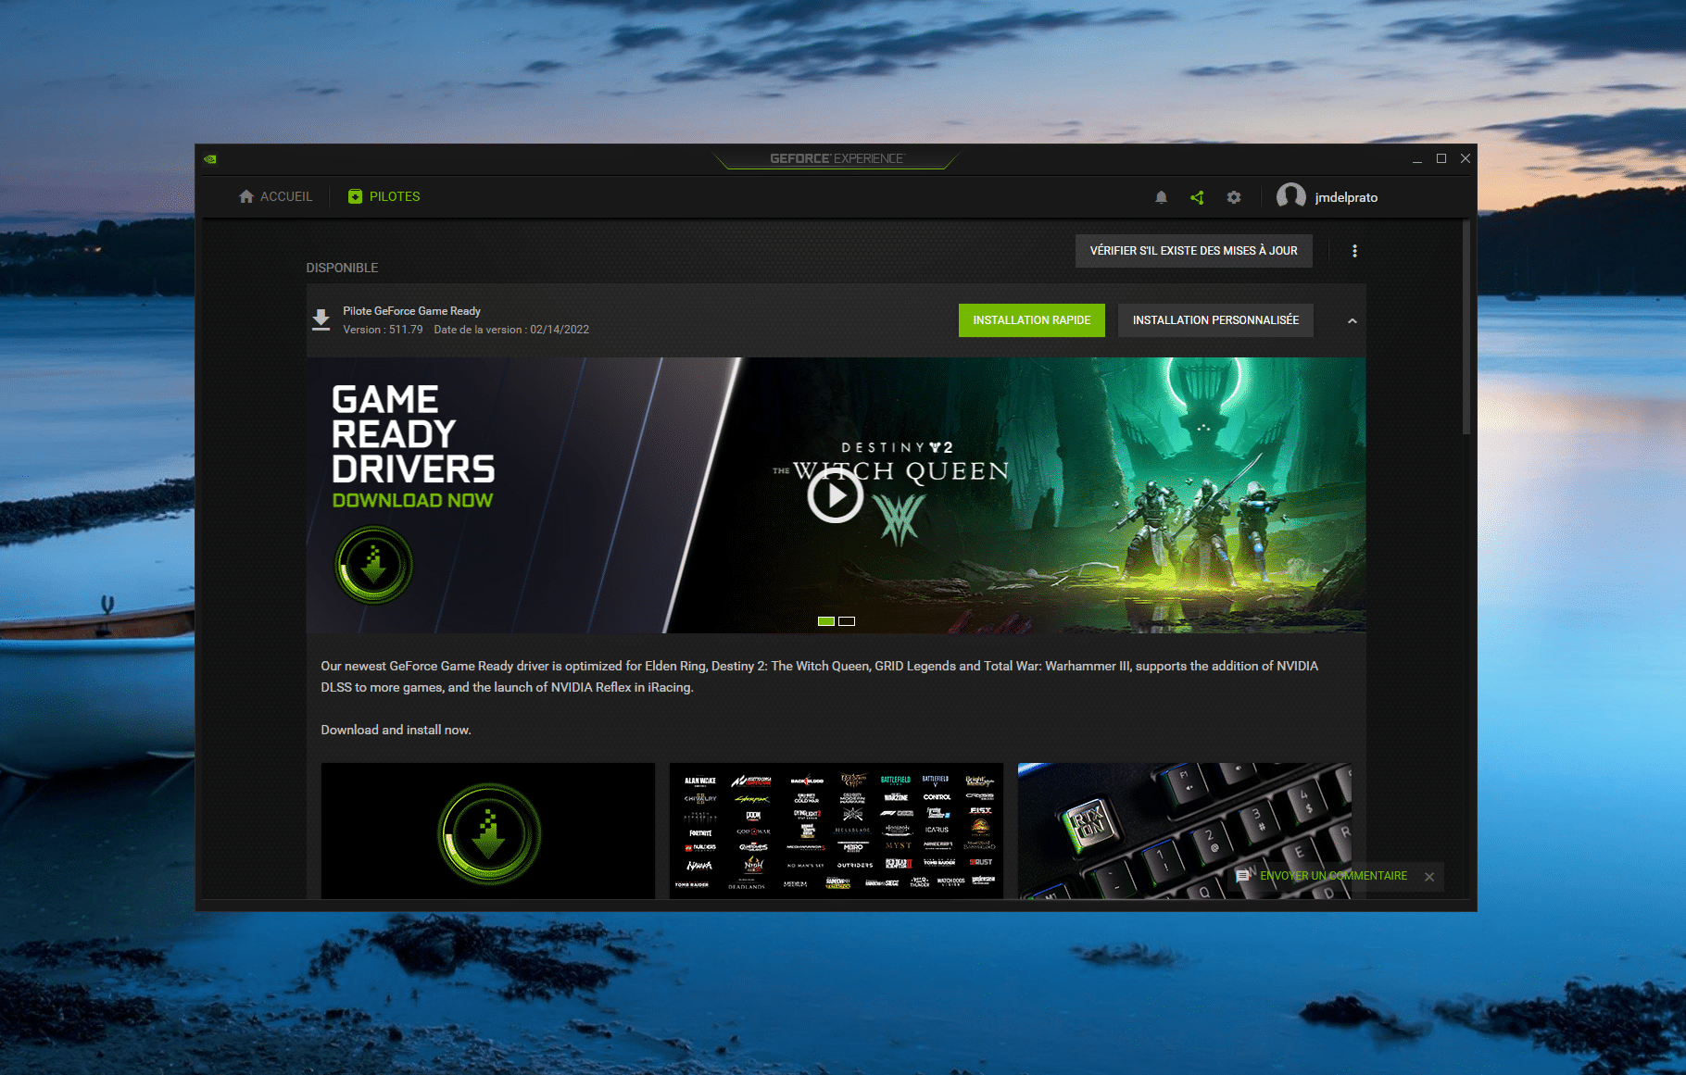This screenshot has height=1075, width=1686.
Task: Click the driver download arrow icon
Action: 321,320
